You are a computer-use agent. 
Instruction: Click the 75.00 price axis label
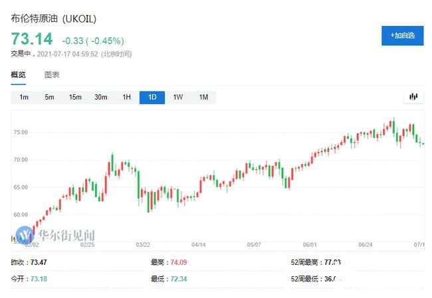tap(20, 132)
